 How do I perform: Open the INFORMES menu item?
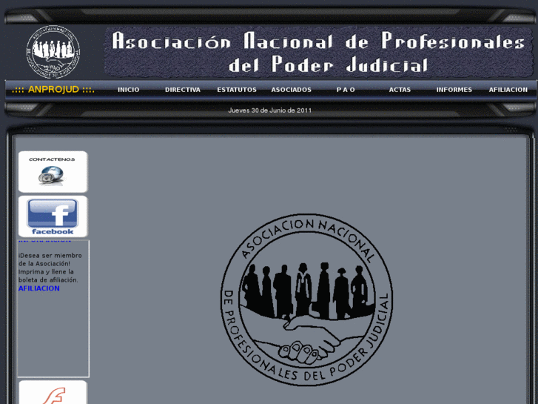click(x=454, y=90)
